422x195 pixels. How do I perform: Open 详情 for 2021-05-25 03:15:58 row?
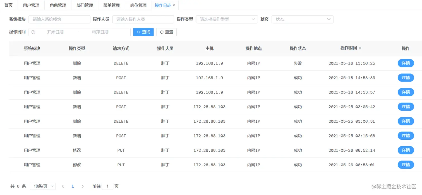pyautogui.click(x=406, y=136)
